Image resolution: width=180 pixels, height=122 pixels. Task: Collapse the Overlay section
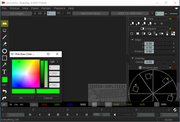click(132, 58)
